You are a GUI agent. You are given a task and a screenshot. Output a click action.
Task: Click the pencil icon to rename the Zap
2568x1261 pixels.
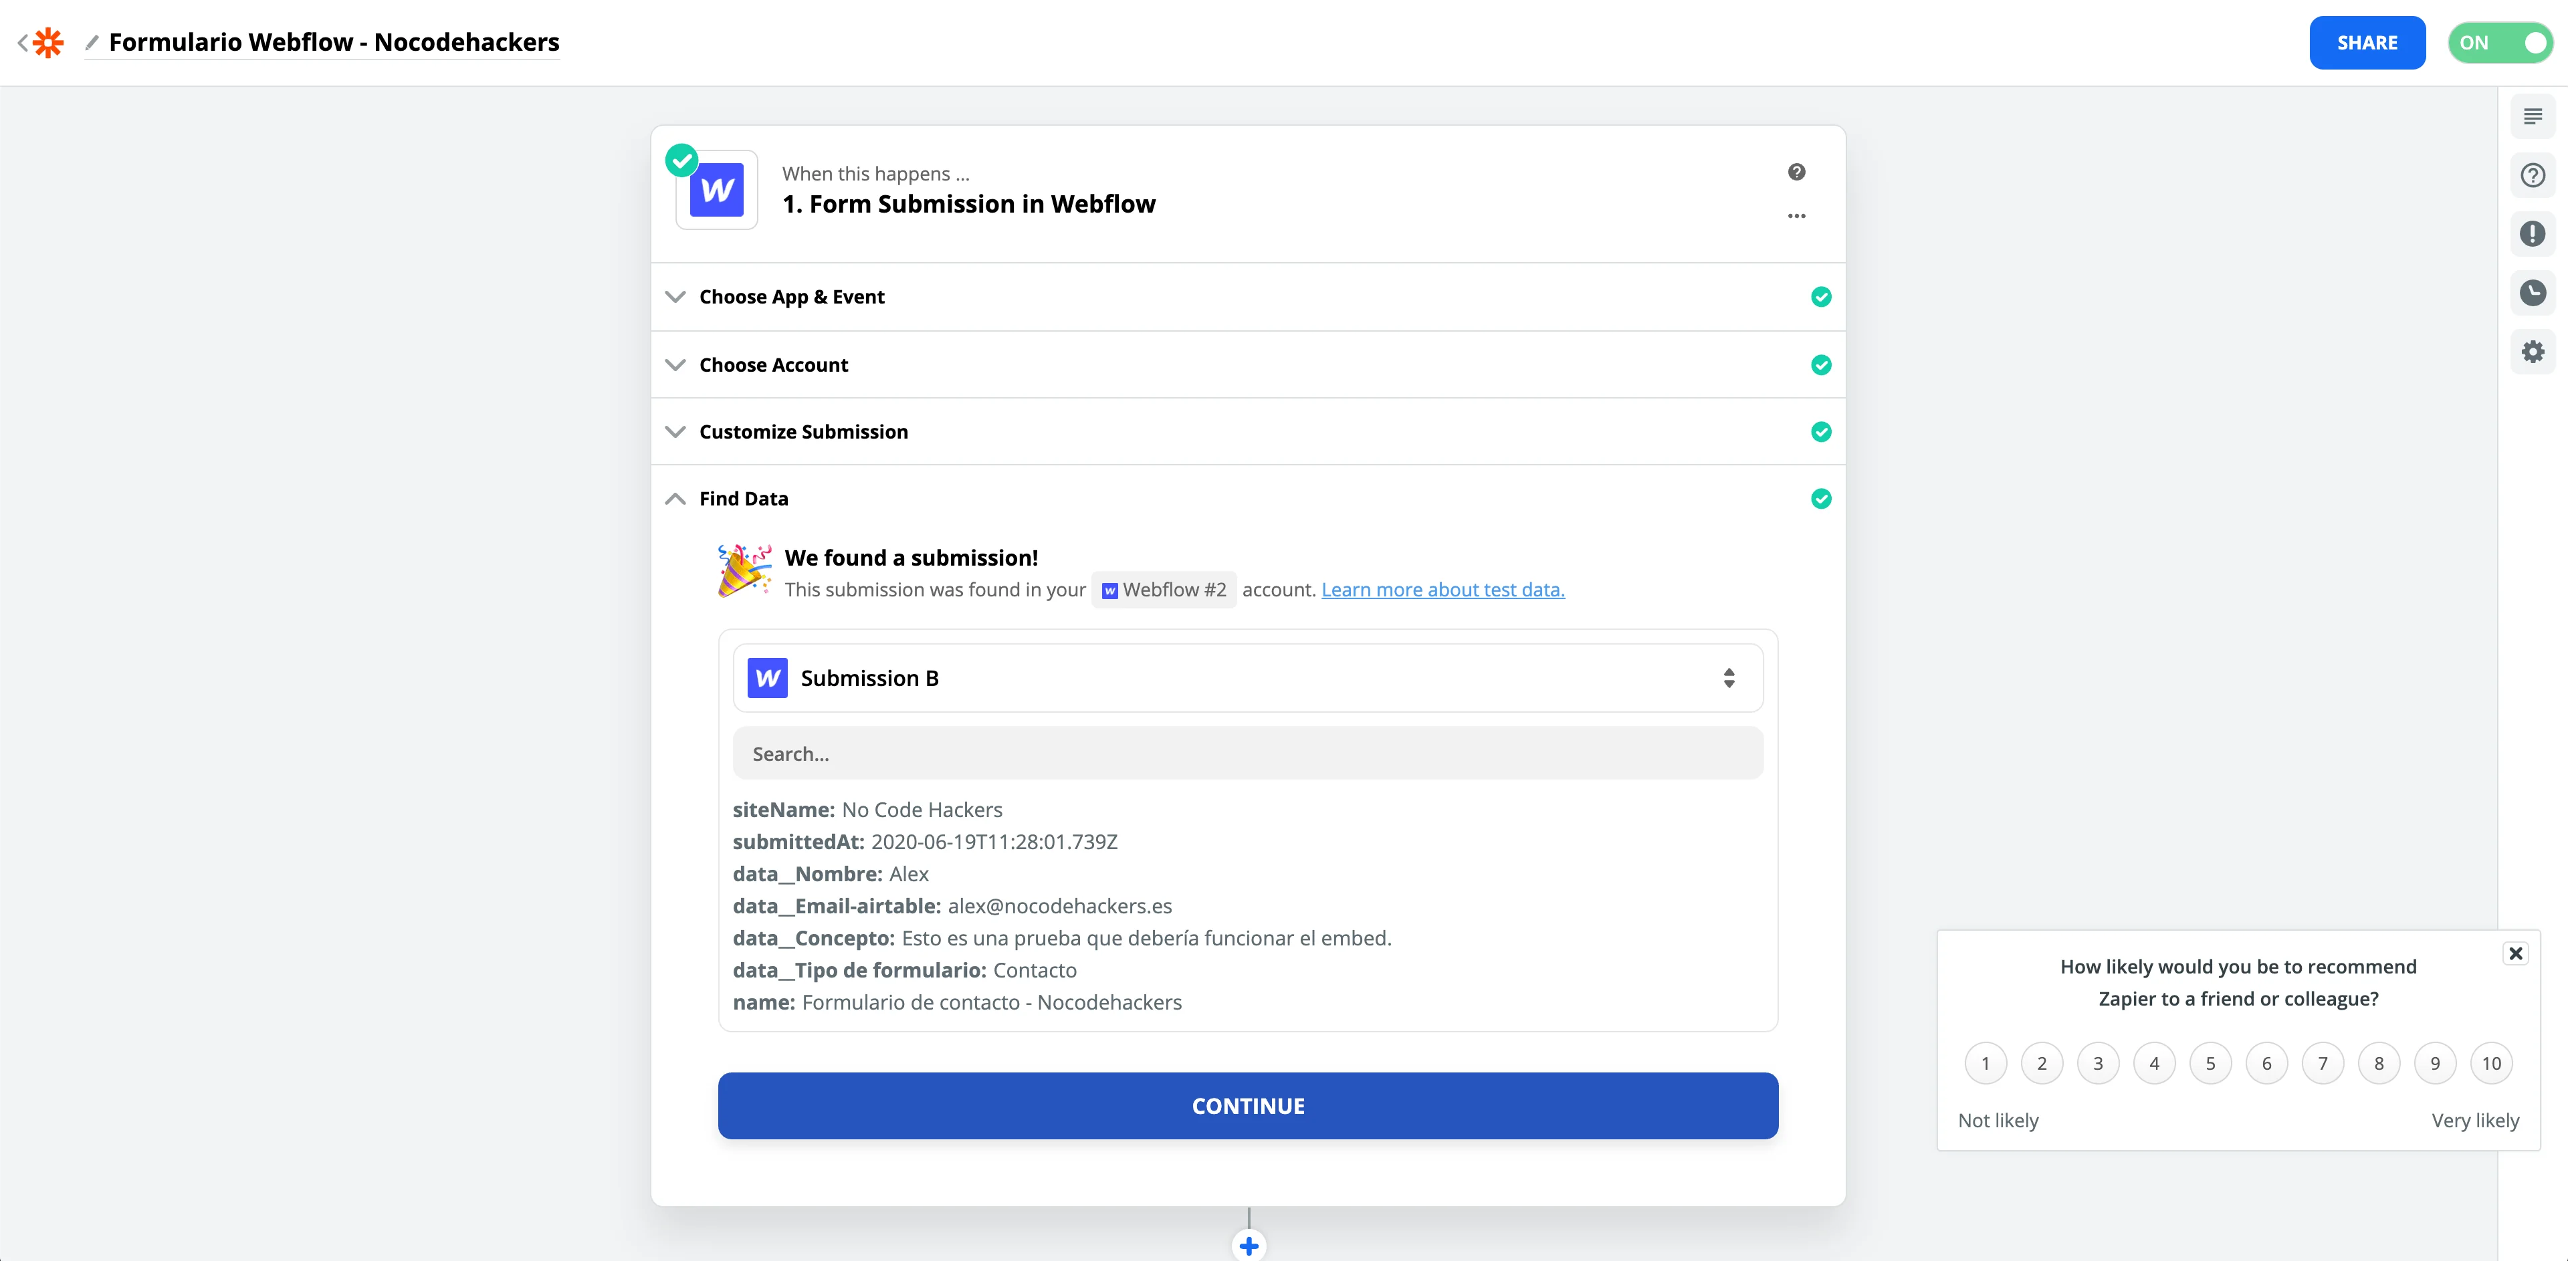(x=92, y=43)
